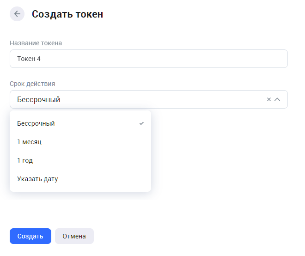The image size is (305, 256).
Task: Click empty space right of 1 год in the list
Action: coord(92,160)
